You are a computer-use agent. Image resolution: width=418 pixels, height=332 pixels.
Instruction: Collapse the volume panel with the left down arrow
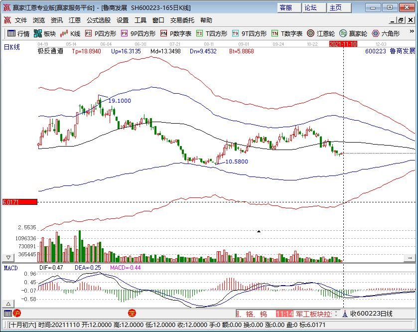(8, 258)
